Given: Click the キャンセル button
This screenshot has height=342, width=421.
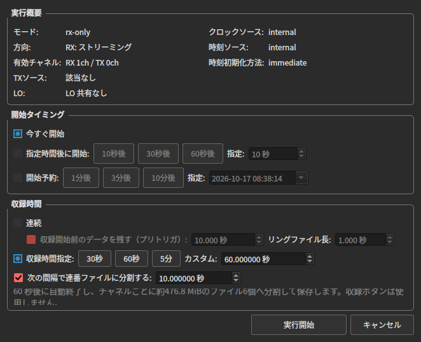Looking at the screenshot, I should pyautogui.click(x=382, y=325).
